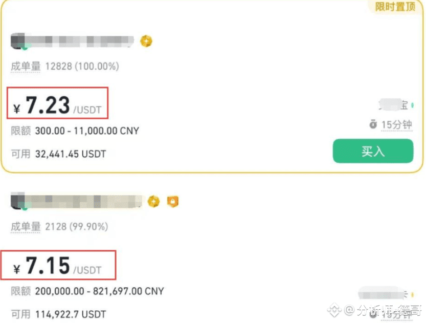This screenshot has width=426, height=323.
Task: Open the first merchant's blurred avatar
Action: point(19,41)
